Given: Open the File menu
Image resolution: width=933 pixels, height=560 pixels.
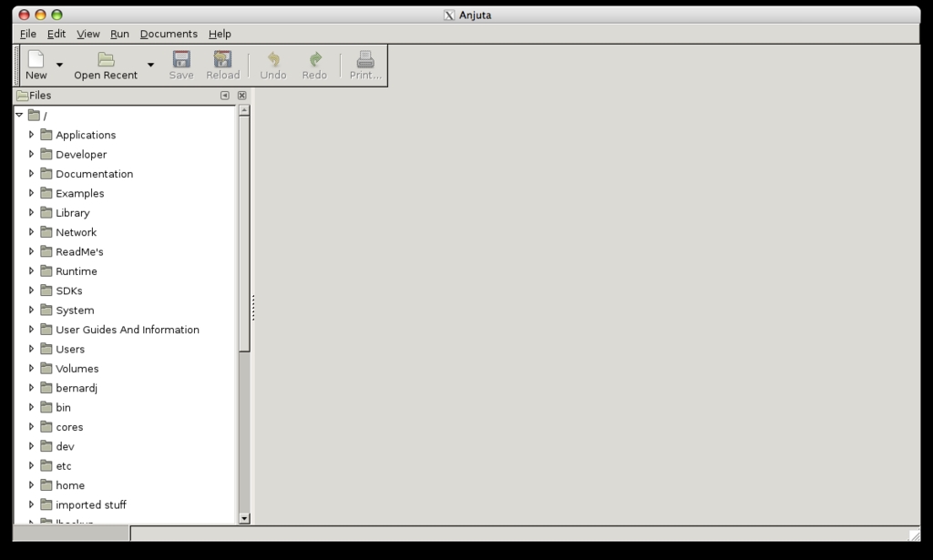Looking at the screenshot, I should point(28,34).
